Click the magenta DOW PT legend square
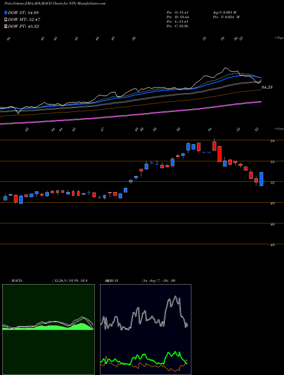Image resolution: width=284 pixels, height=375 pixels. coord(6,26)
